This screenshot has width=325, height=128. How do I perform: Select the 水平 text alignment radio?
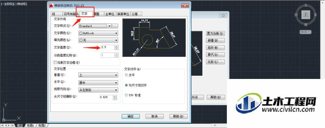(126, 75)
